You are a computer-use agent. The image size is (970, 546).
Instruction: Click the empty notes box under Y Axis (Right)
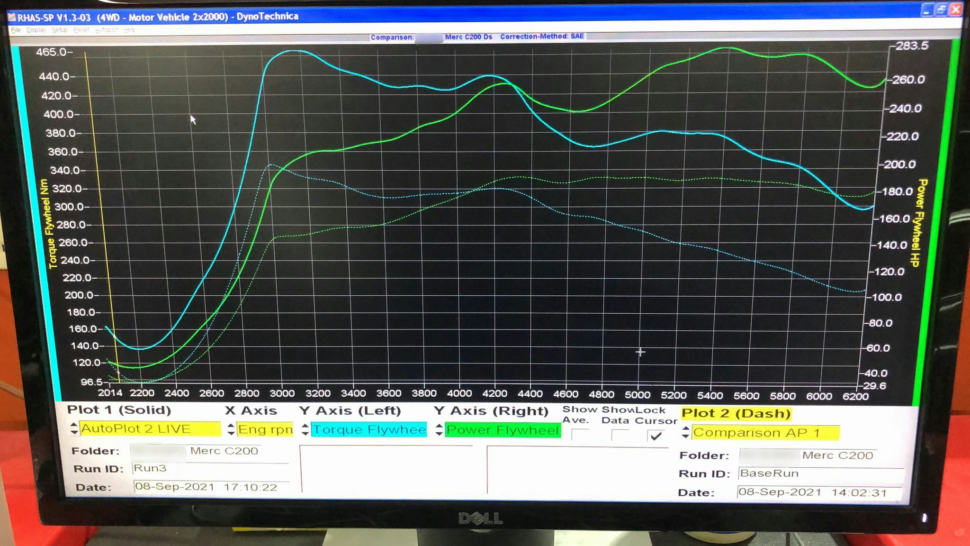click(x=577, y=470)
